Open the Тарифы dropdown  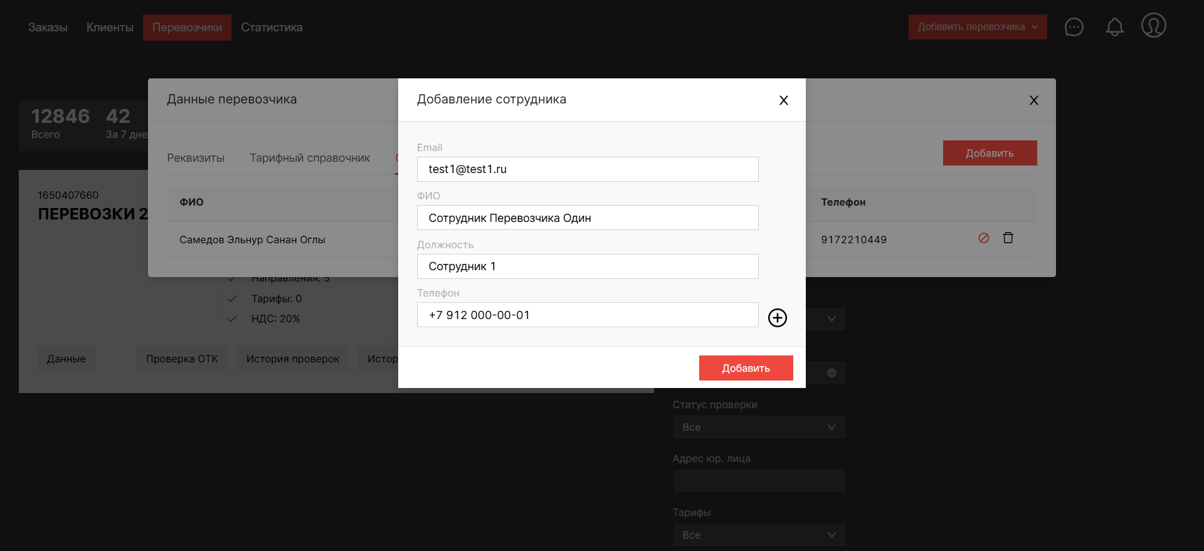tap(759, 535)
